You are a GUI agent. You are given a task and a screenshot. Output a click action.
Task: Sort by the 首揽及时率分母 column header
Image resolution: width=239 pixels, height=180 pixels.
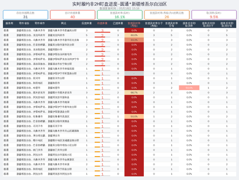pos(172,24)
